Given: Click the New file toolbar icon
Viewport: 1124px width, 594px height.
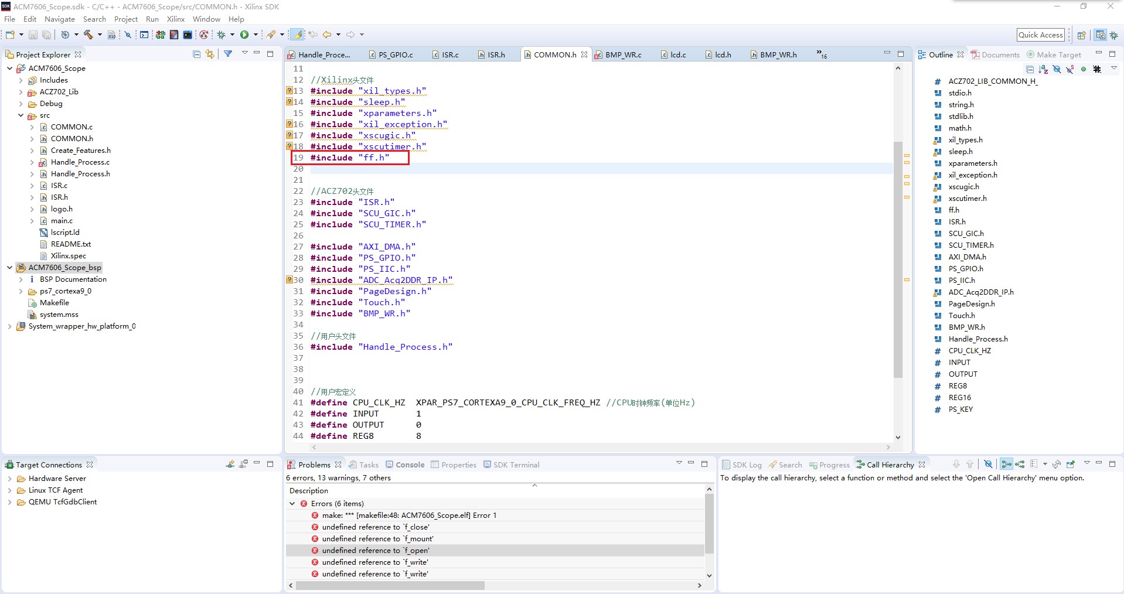Looking at the screenshot, I should click(10, 35).
